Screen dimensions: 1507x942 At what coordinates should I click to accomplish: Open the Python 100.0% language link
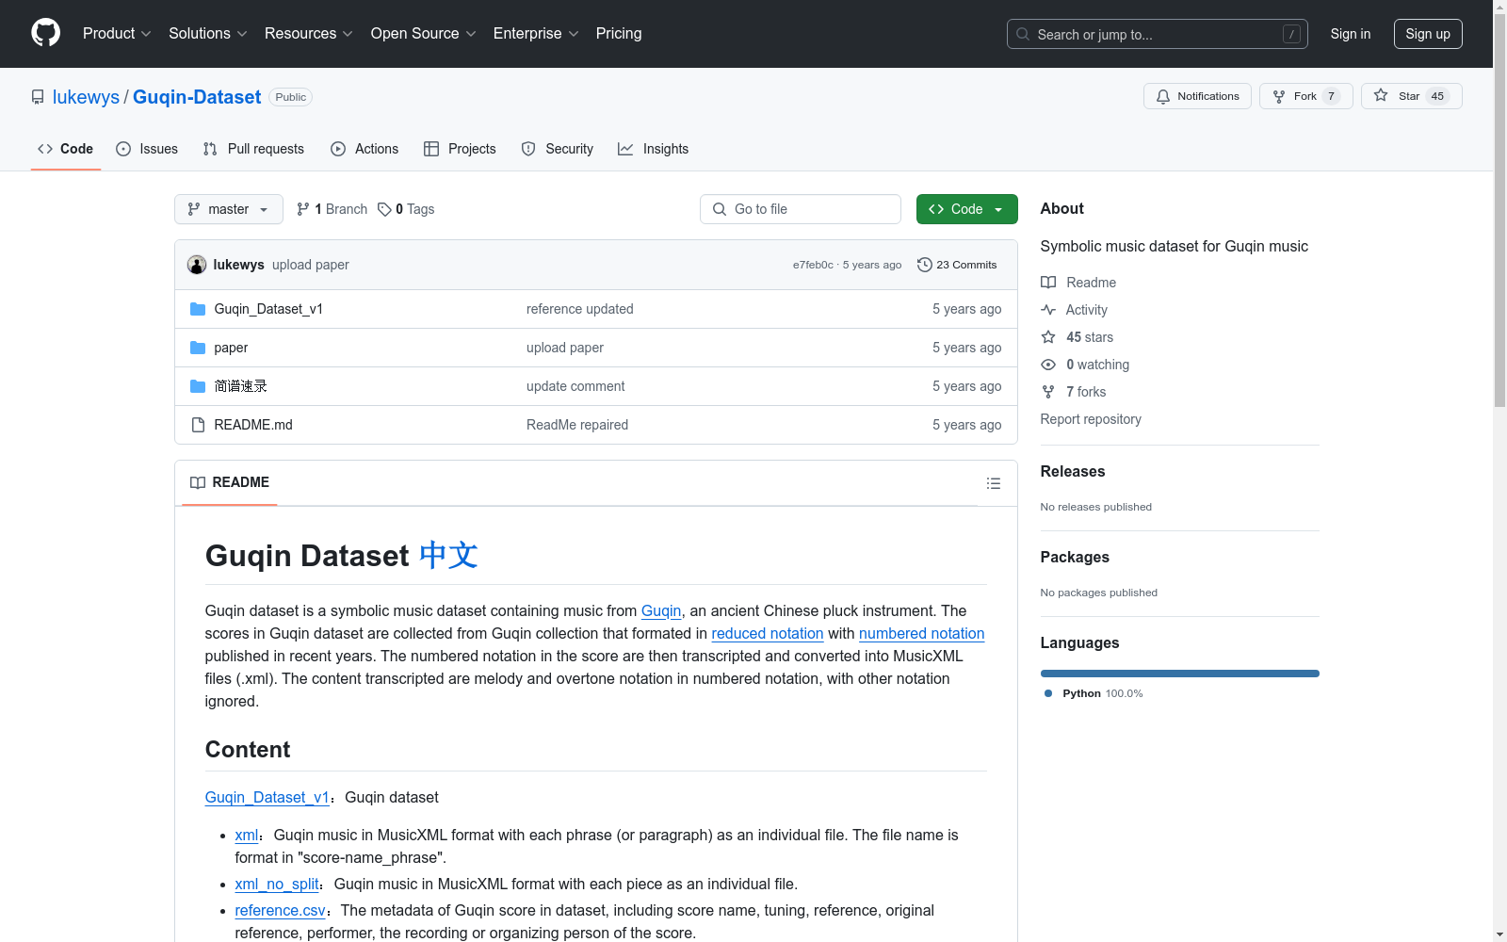click(x=1095, y=693)
